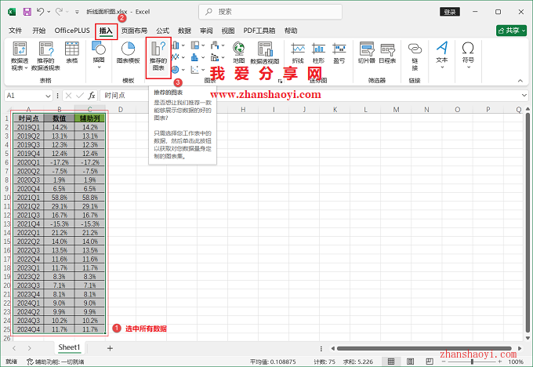Open the 插图 illustrations menu

(x=99, y=55)
